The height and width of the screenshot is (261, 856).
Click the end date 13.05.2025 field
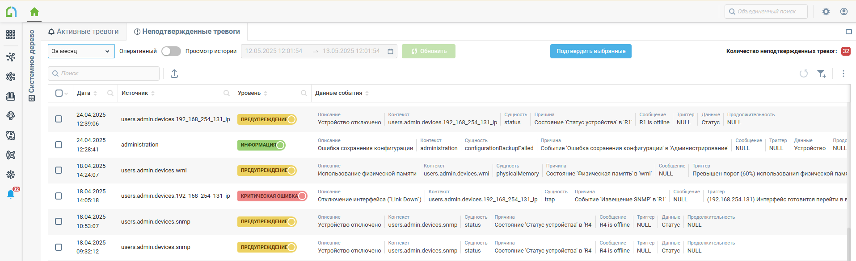click(x=351, y=51)
